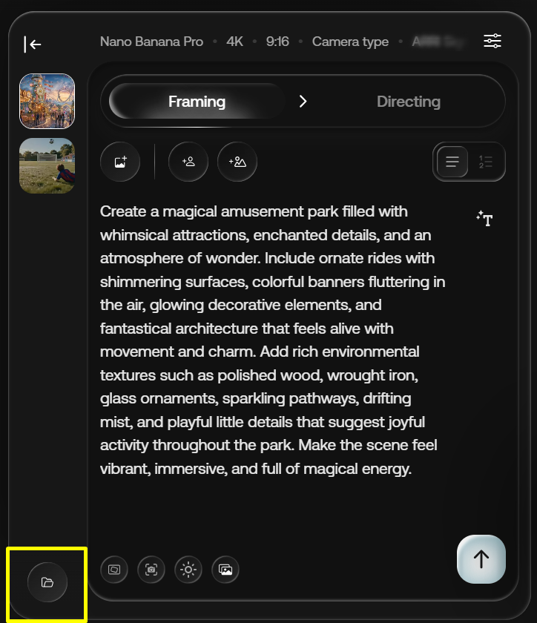Viewport: 537px width, 623px height.
Task: Click the aspect frame icon in bottom row
Action: point(114,570)
